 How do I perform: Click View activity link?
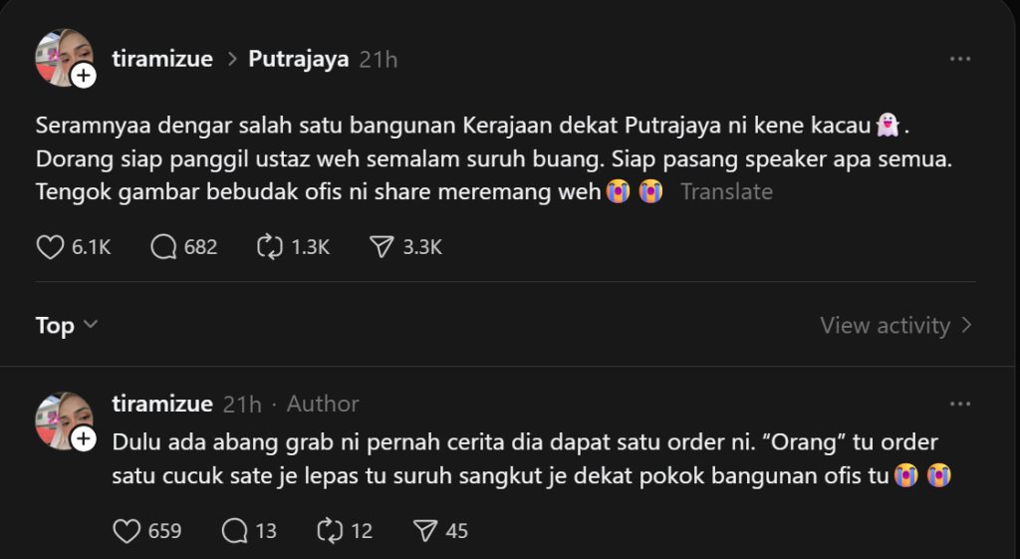(894, 326)
